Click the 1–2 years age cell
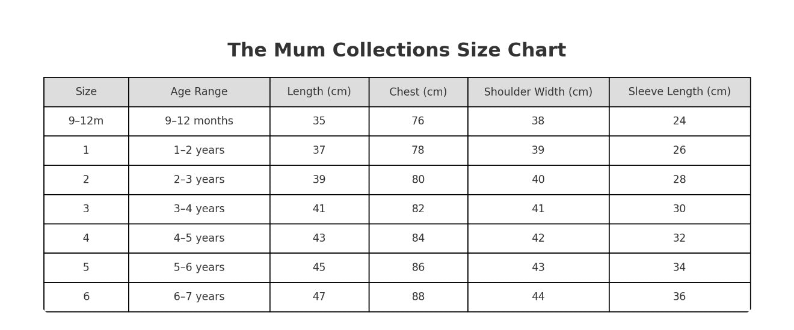 (199, 151)
